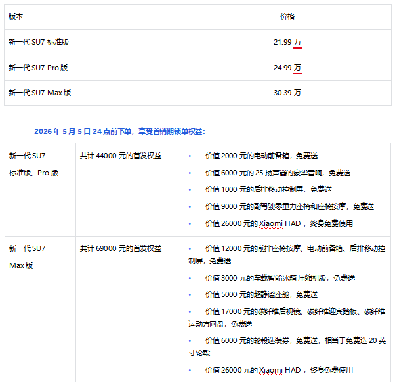Screen dimensions: 395x385
Task: Click the '价格' header cell
Action: pyautogui.click(x=287, y=16)
